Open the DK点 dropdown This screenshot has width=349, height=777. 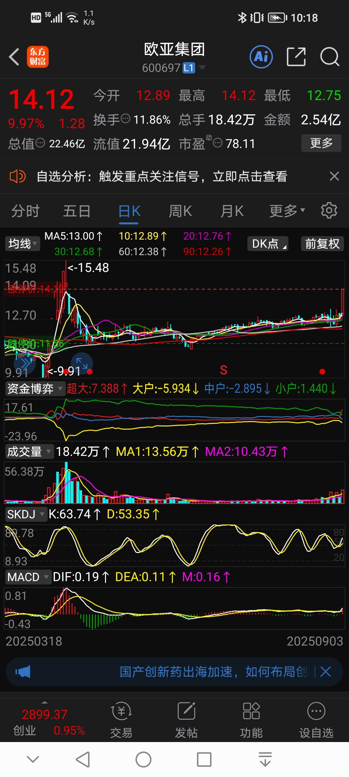click(x=268, y=243)
